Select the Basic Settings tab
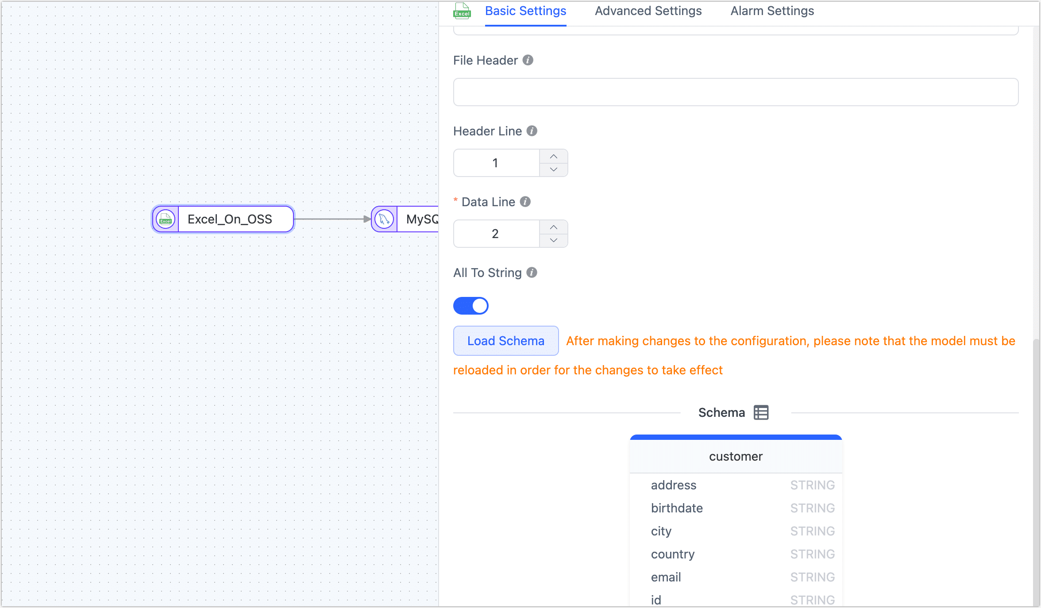This screenshot has height=608, width=1041. pos(525,11)
